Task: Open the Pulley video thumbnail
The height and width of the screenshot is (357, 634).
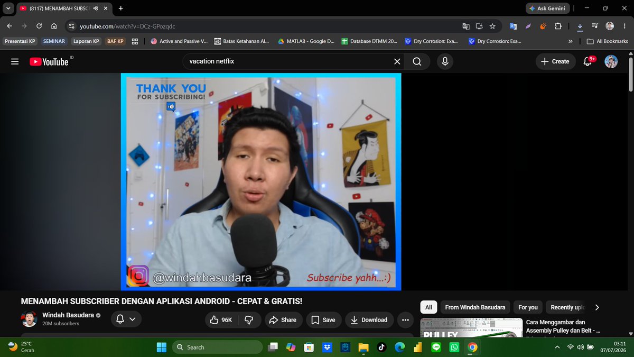Action: point(471,327)
